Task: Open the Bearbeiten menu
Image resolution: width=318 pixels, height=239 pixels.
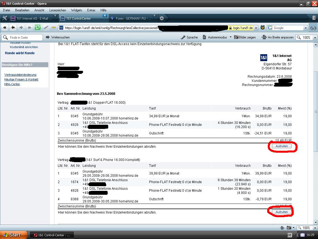Action: click(22, 10)
